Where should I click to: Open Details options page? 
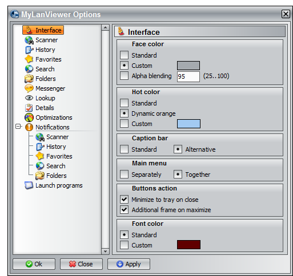(45, 108)
